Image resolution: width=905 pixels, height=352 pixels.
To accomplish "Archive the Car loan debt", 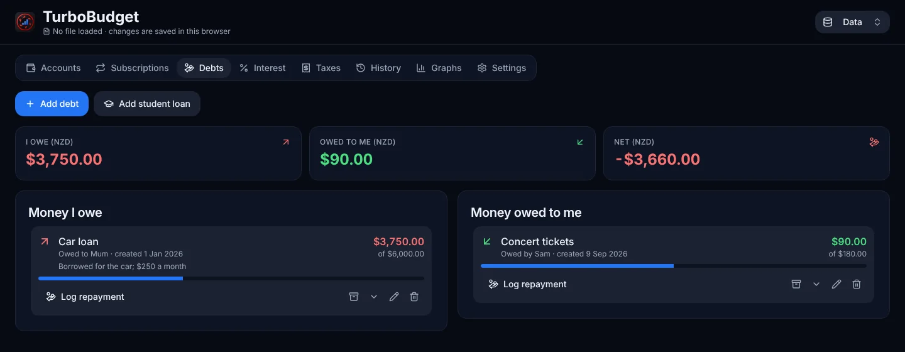I will pos(354,297).
